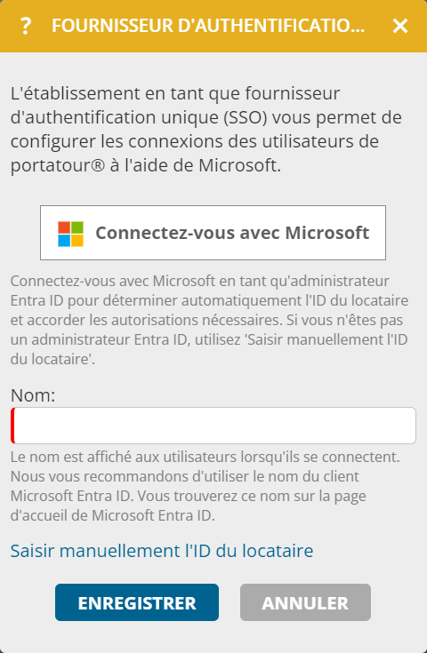Click the green square of Microsoft logo
Image resolution: width=427 pixels, height=653 pixels.
77,227
